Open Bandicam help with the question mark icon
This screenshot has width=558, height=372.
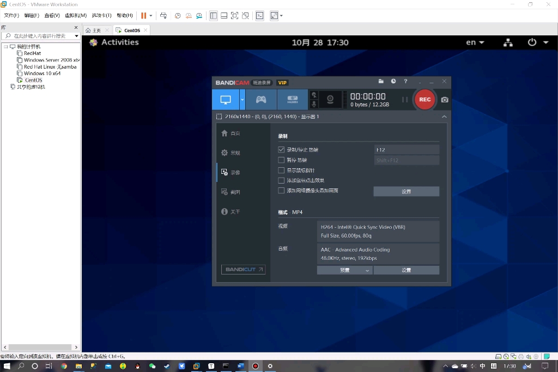(x=405, y=81)
